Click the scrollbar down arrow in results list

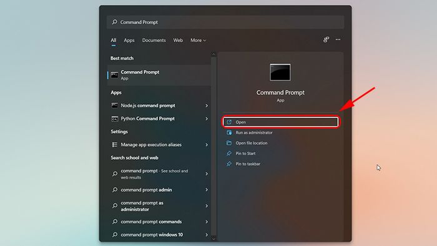pyautogui.click(x=214, y=239)
